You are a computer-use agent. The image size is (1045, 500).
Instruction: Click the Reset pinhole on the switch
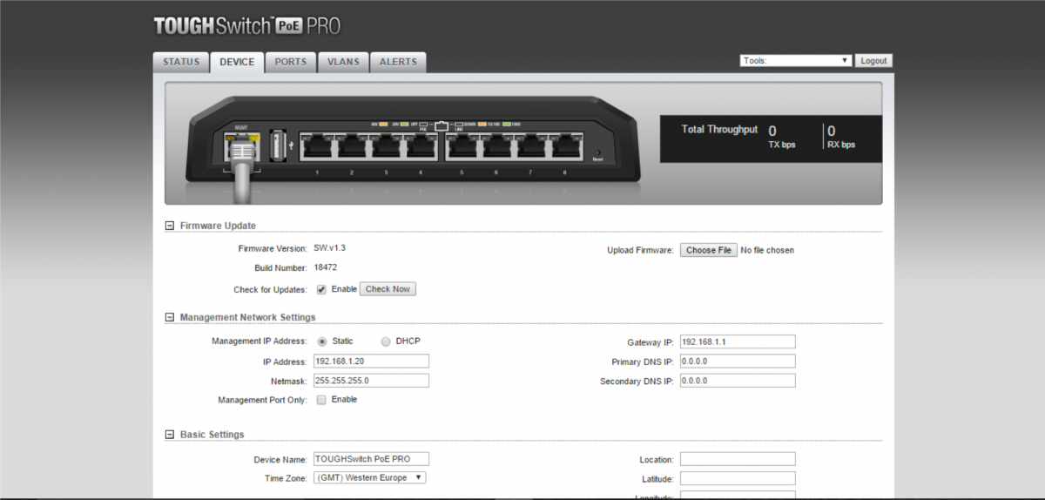tap(597, 152)
